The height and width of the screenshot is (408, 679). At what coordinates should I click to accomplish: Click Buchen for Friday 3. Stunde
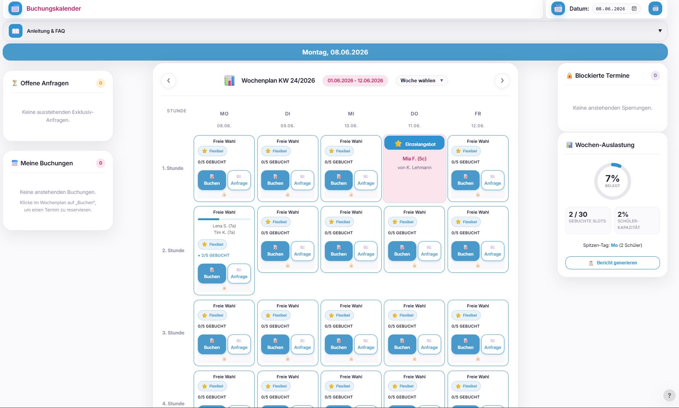tap(466, 344)
